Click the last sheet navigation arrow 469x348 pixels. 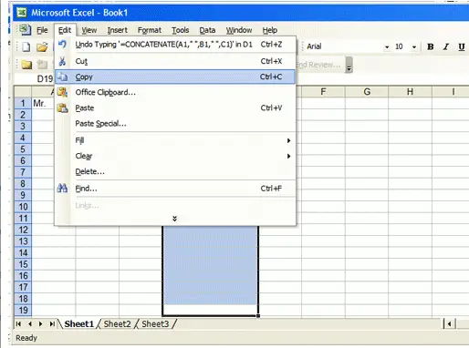(x=52, y=324)
